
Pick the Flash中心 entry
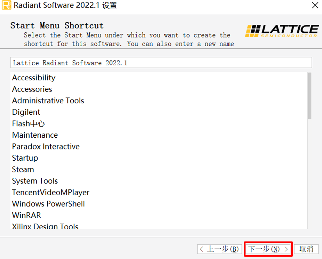point(28,124)
